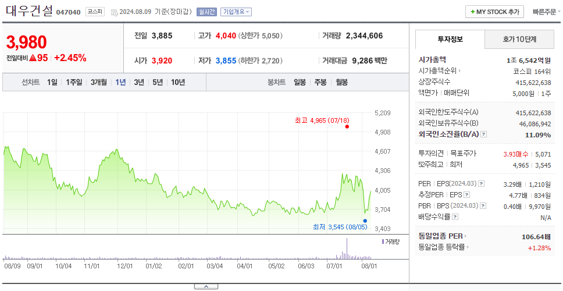Show the 일봉 candlestick chart
This screenshot has height=291, width=563.
(300, 82)
